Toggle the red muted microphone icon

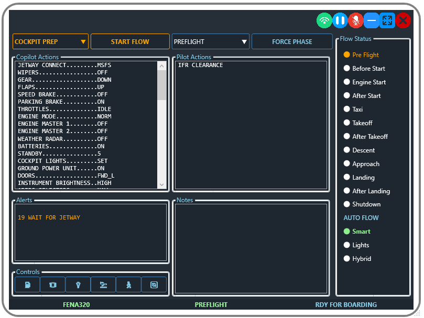point(356,21)
